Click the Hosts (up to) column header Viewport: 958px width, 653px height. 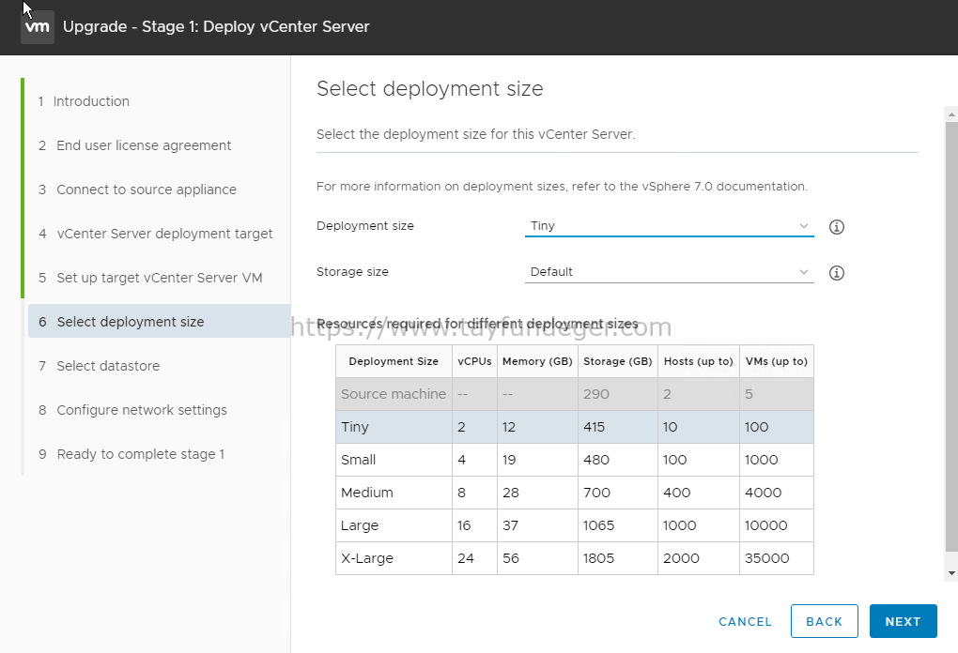699,361
